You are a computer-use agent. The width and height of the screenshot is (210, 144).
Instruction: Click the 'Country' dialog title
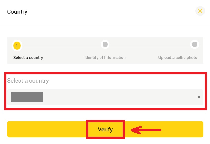point(17,12)
